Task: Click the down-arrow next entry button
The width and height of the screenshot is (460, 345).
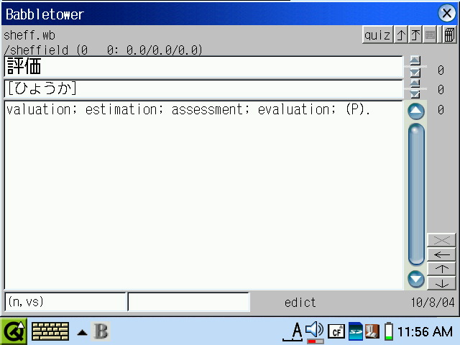Action: point(441,283)
